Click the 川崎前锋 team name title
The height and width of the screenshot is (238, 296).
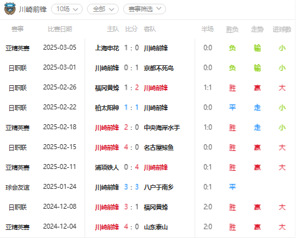point(33,9)
